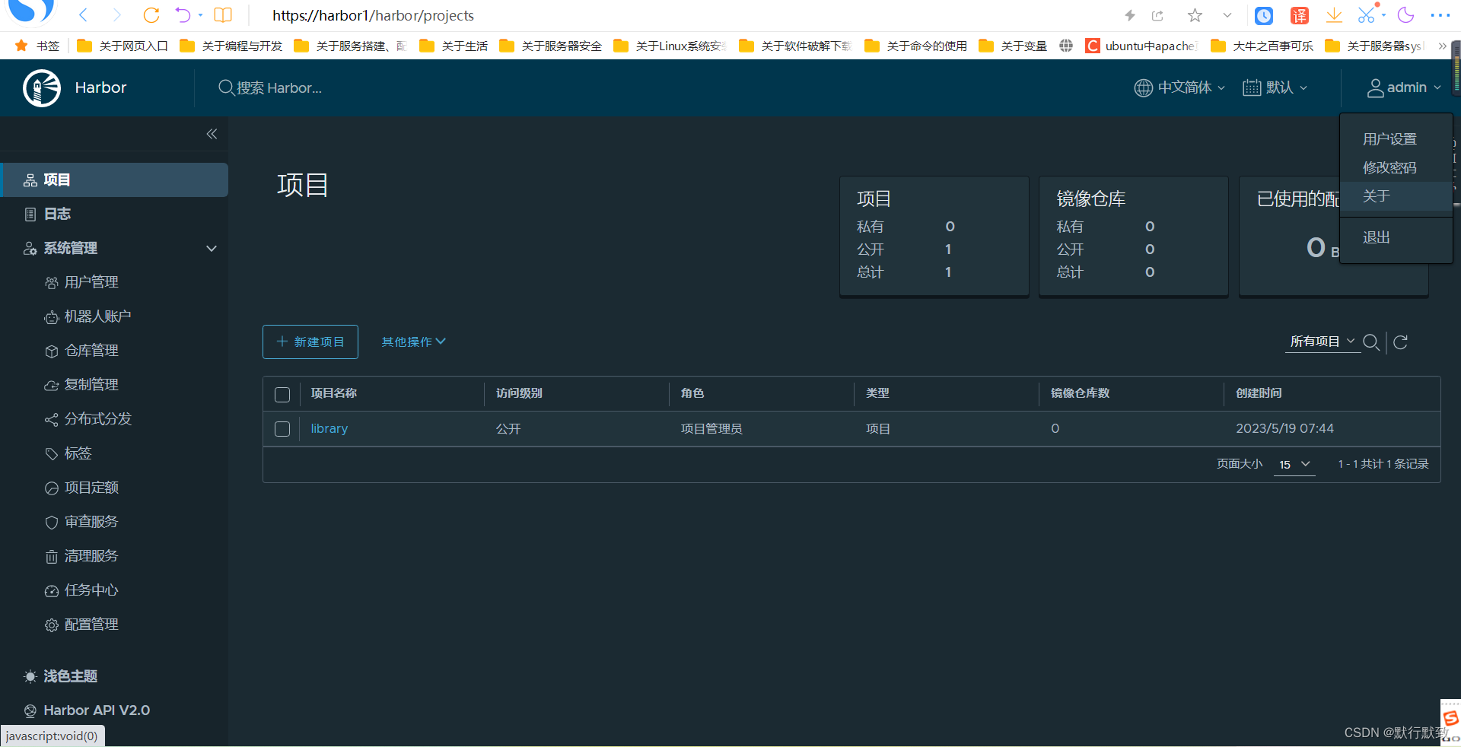1461x747 pixels.
Task: Collapse the sidebar with double-chevron icon
Action: tap(212, 134)
